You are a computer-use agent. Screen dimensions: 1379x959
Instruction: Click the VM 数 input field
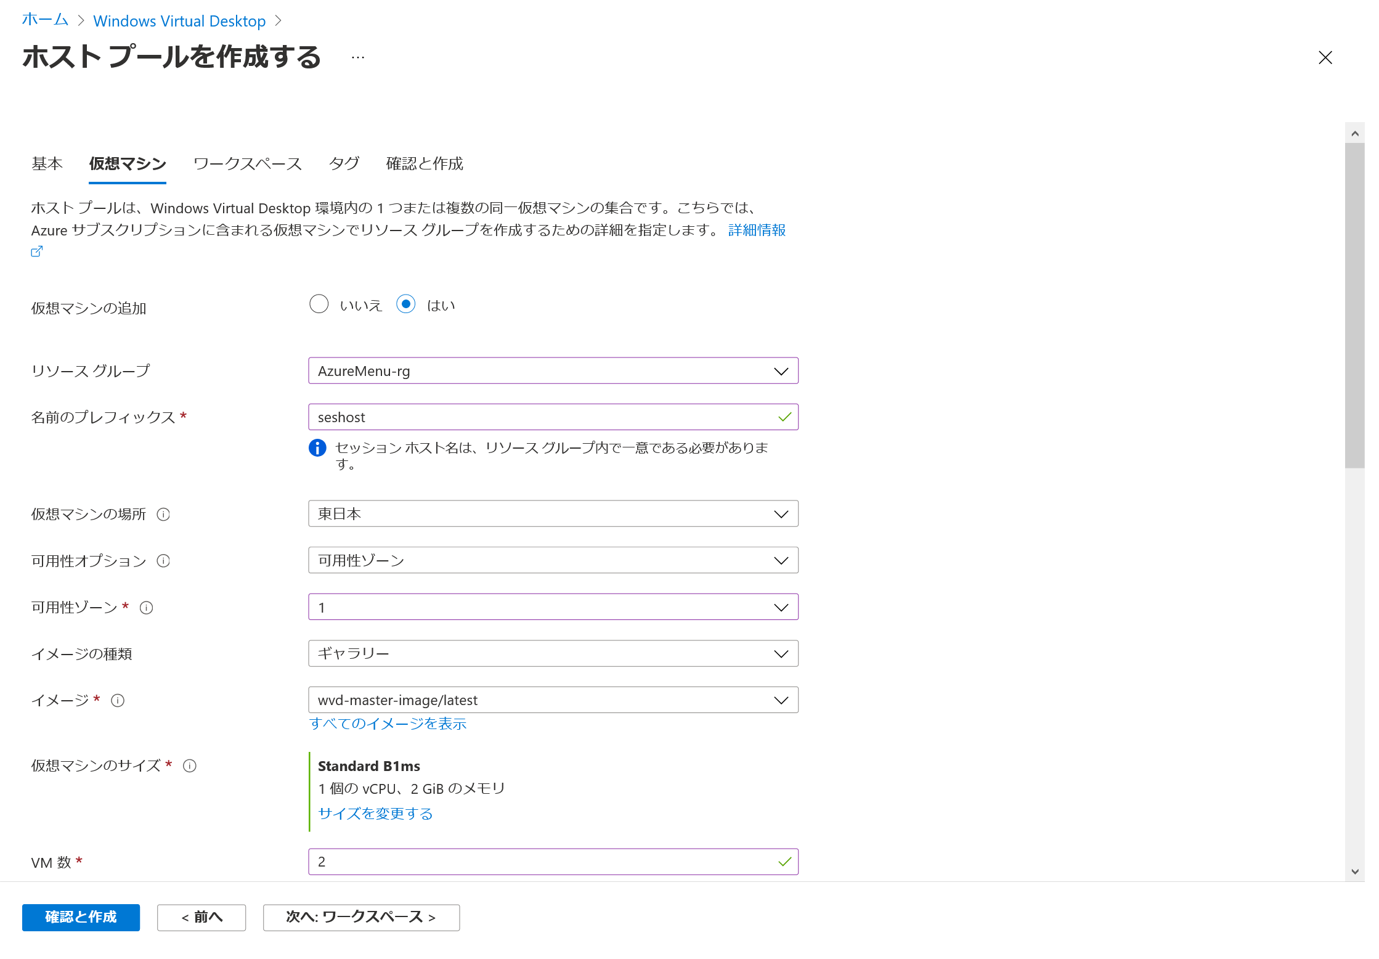pyautogui.click(x=553, y=862)
